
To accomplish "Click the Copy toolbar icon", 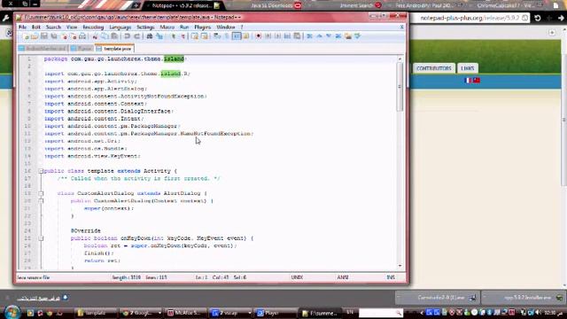I will tap(105, 36).
